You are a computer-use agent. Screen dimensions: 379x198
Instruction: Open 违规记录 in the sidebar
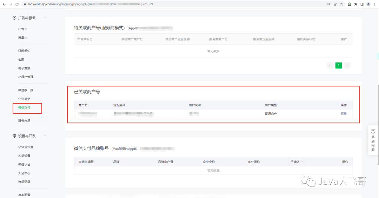coord(24,182)
